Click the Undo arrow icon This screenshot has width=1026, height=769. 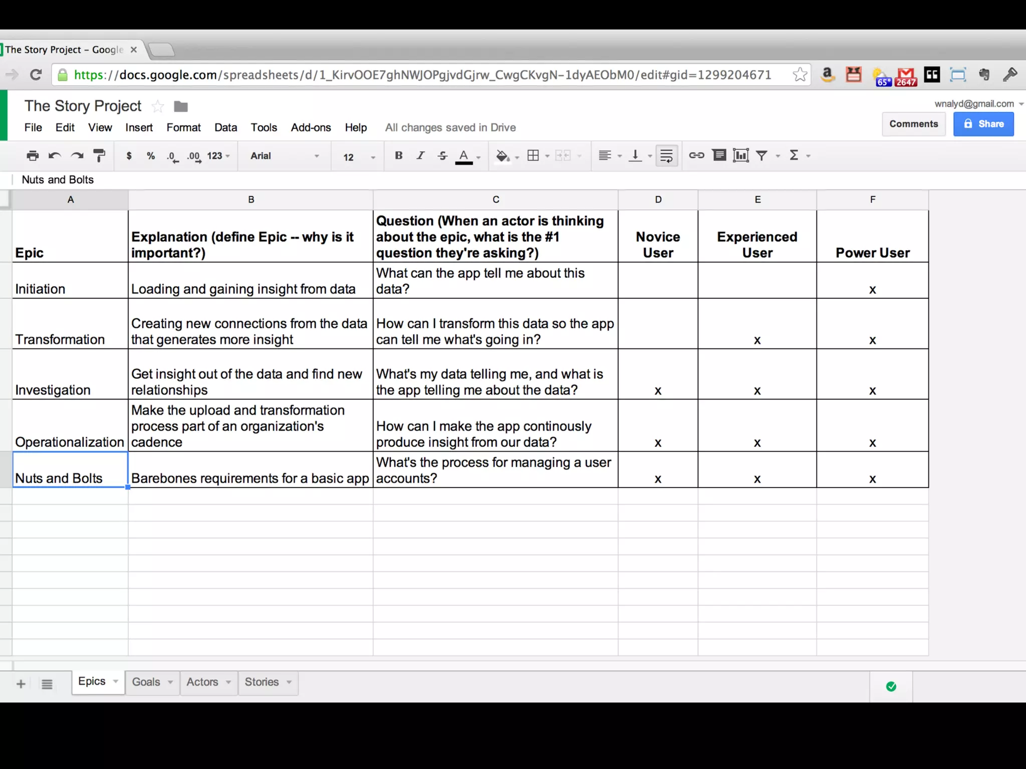(55, 156)
